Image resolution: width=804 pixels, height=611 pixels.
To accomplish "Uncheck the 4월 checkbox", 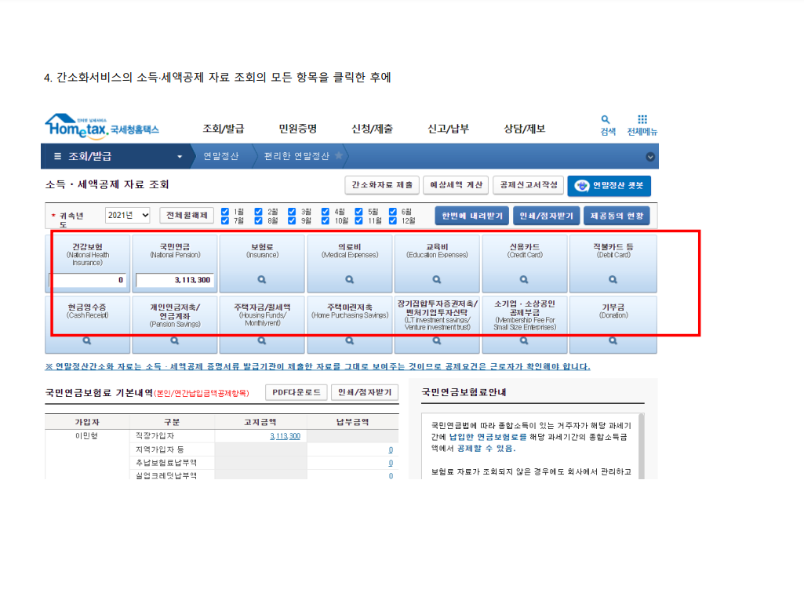I will (325, 211).
